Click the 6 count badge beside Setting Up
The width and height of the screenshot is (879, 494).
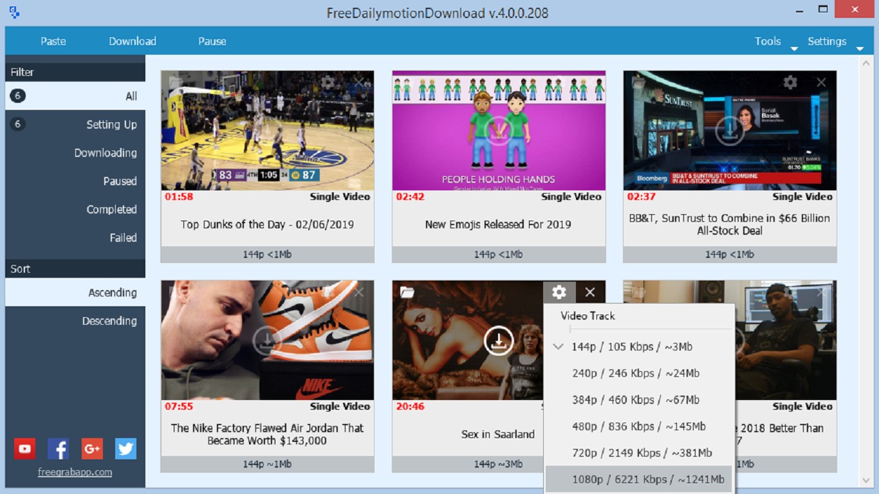(x=18, y=124)
